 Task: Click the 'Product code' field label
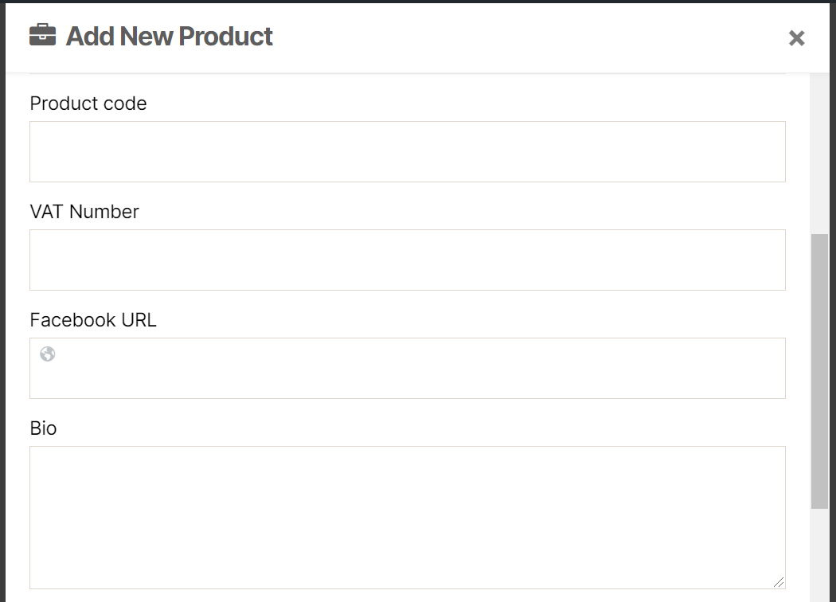coord(88,103)
